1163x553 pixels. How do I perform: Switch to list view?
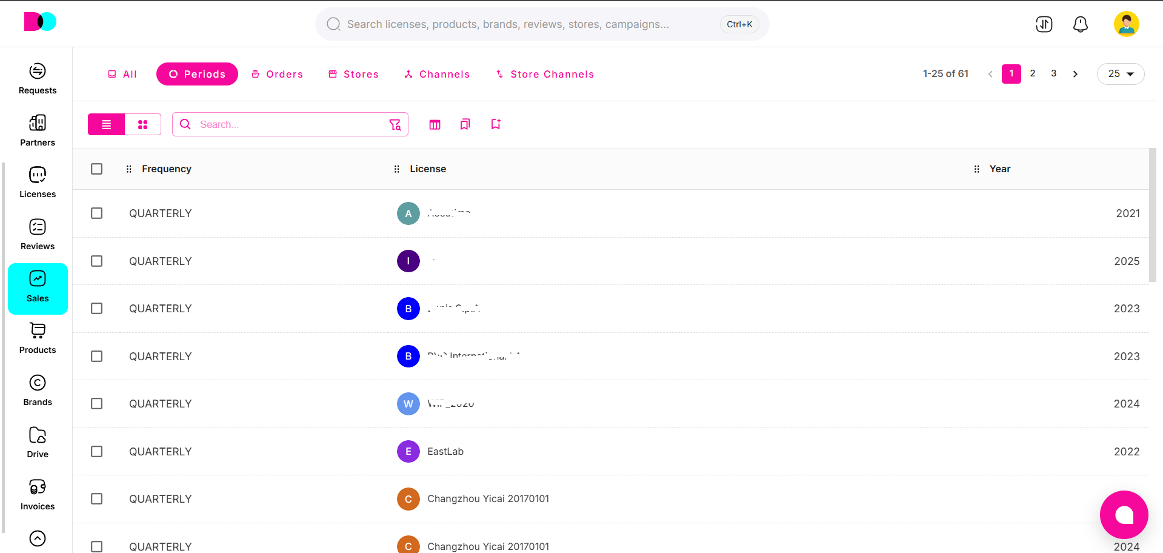tap(106, 124)
